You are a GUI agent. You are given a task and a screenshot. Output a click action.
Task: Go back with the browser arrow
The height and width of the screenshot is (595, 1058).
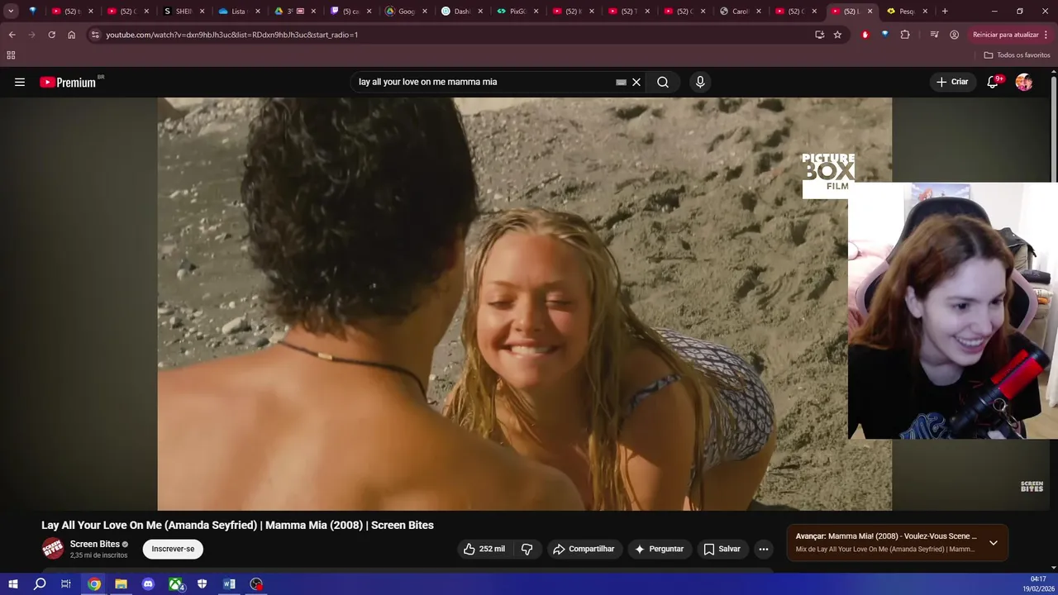coord(12,35)
